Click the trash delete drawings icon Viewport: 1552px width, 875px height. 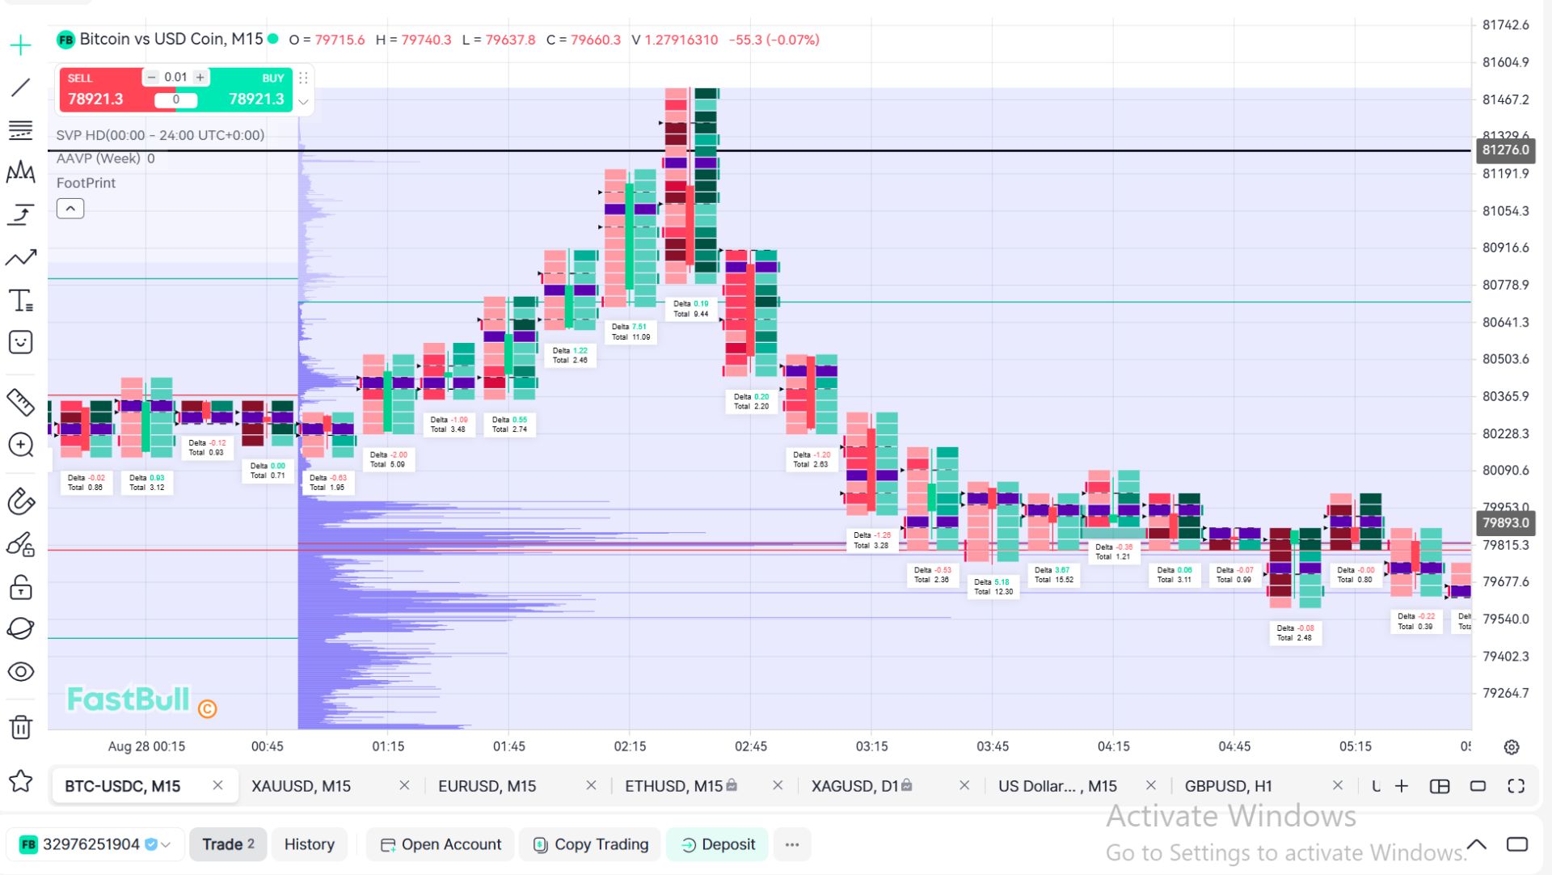click(21, 727)
